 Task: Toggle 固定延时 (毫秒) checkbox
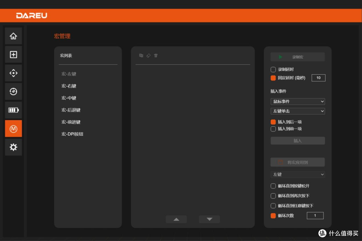pyautogui.click(x=273, y=78)
